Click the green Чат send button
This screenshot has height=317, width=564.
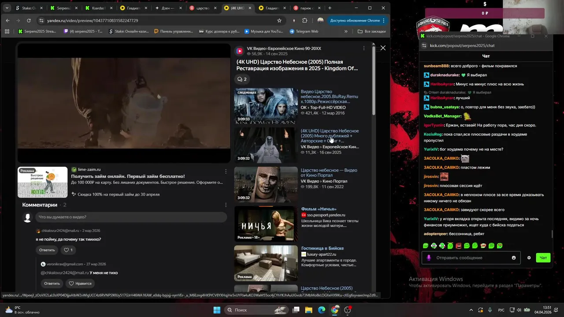543,258
